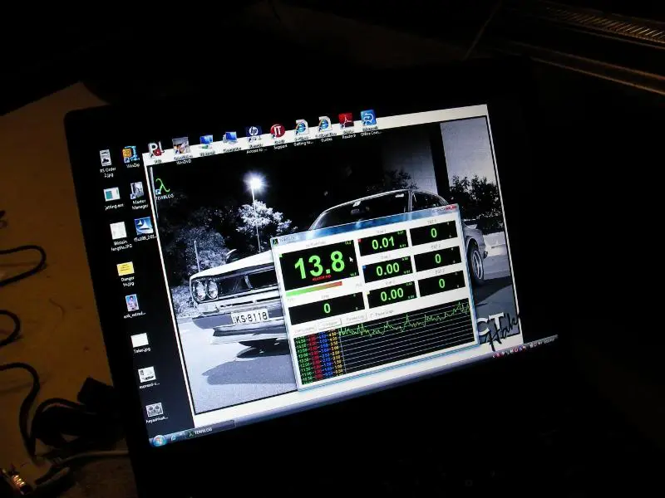Click the green trace in the log graph
The width and height of the screenshot is (665, 498).
coord(405,320)
